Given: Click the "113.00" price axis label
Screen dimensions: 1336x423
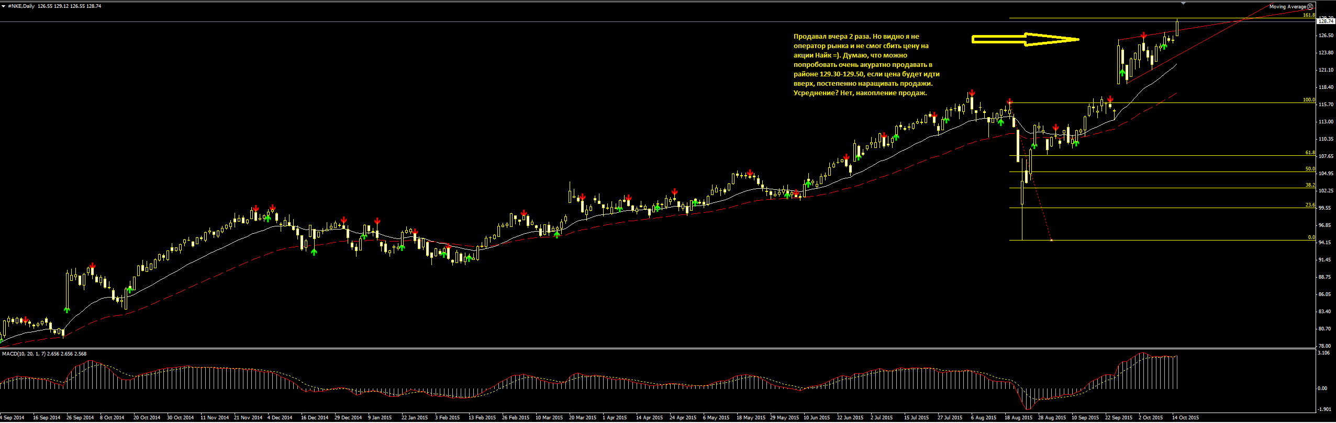Looking at the screenshot, I should coord(1326,122).
